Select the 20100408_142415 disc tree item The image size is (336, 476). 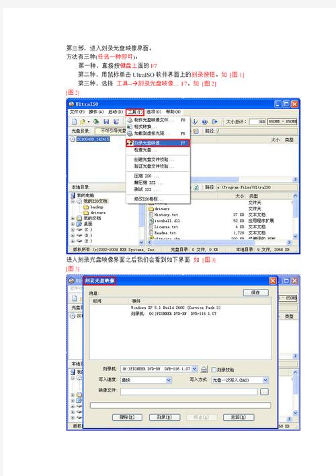coord(93,139)
